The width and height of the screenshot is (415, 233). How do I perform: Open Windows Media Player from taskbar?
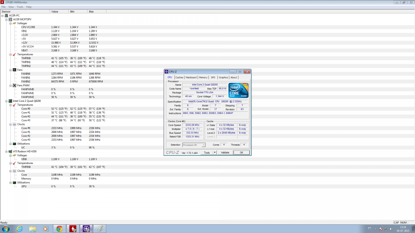pos(46,229)
